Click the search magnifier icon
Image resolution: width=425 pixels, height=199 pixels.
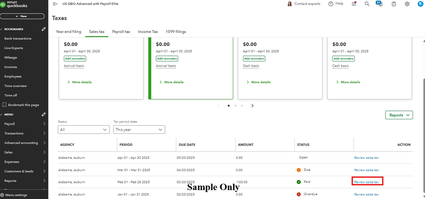(x=367, y=4)
